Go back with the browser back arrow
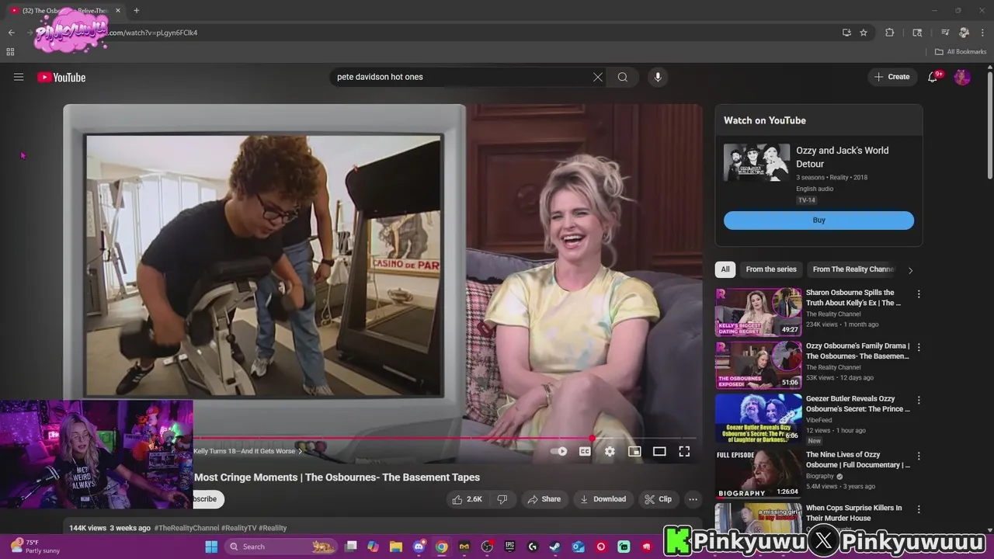Image resolution: width=994 pixels, height=559 pixels. coord(12,33)
